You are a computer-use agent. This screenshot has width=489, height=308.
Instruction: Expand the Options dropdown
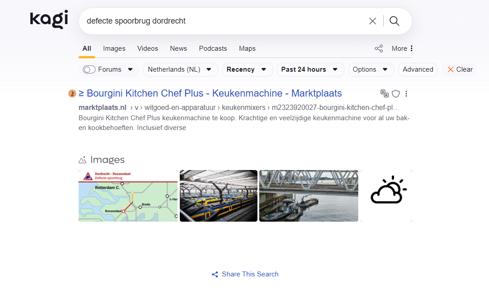371,69
